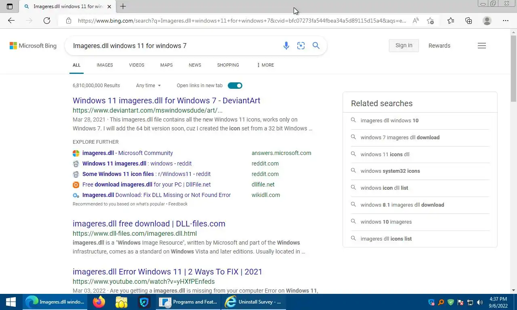Click the browser profile avatar
This screenshot has width=517, height=310.
(x=487, y=21)
